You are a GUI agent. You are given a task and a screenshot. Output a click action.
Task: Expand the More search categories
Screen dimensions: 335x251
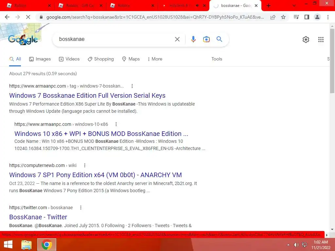[x=155, y=59]
